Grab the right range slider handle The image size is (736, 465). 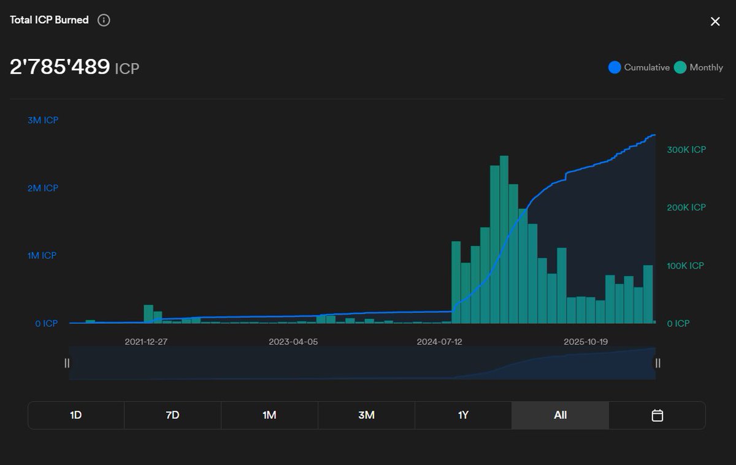pos(657,363)
